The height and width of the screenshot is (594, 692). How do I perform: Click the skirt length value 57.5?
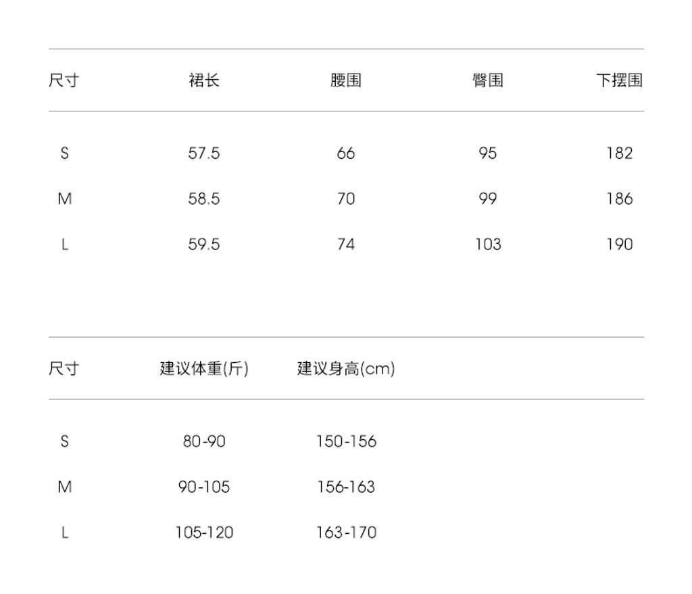[204, 153]
